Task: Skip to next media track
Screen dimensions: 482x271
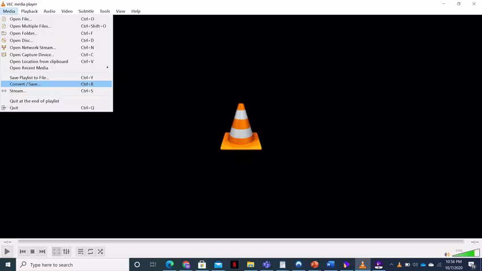Action: [42, 252]
